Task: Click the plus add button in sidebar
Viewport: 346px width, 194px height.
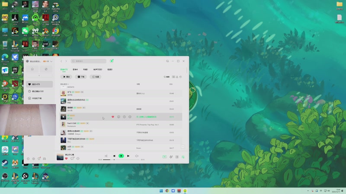Action: click(x=39, y=76)
